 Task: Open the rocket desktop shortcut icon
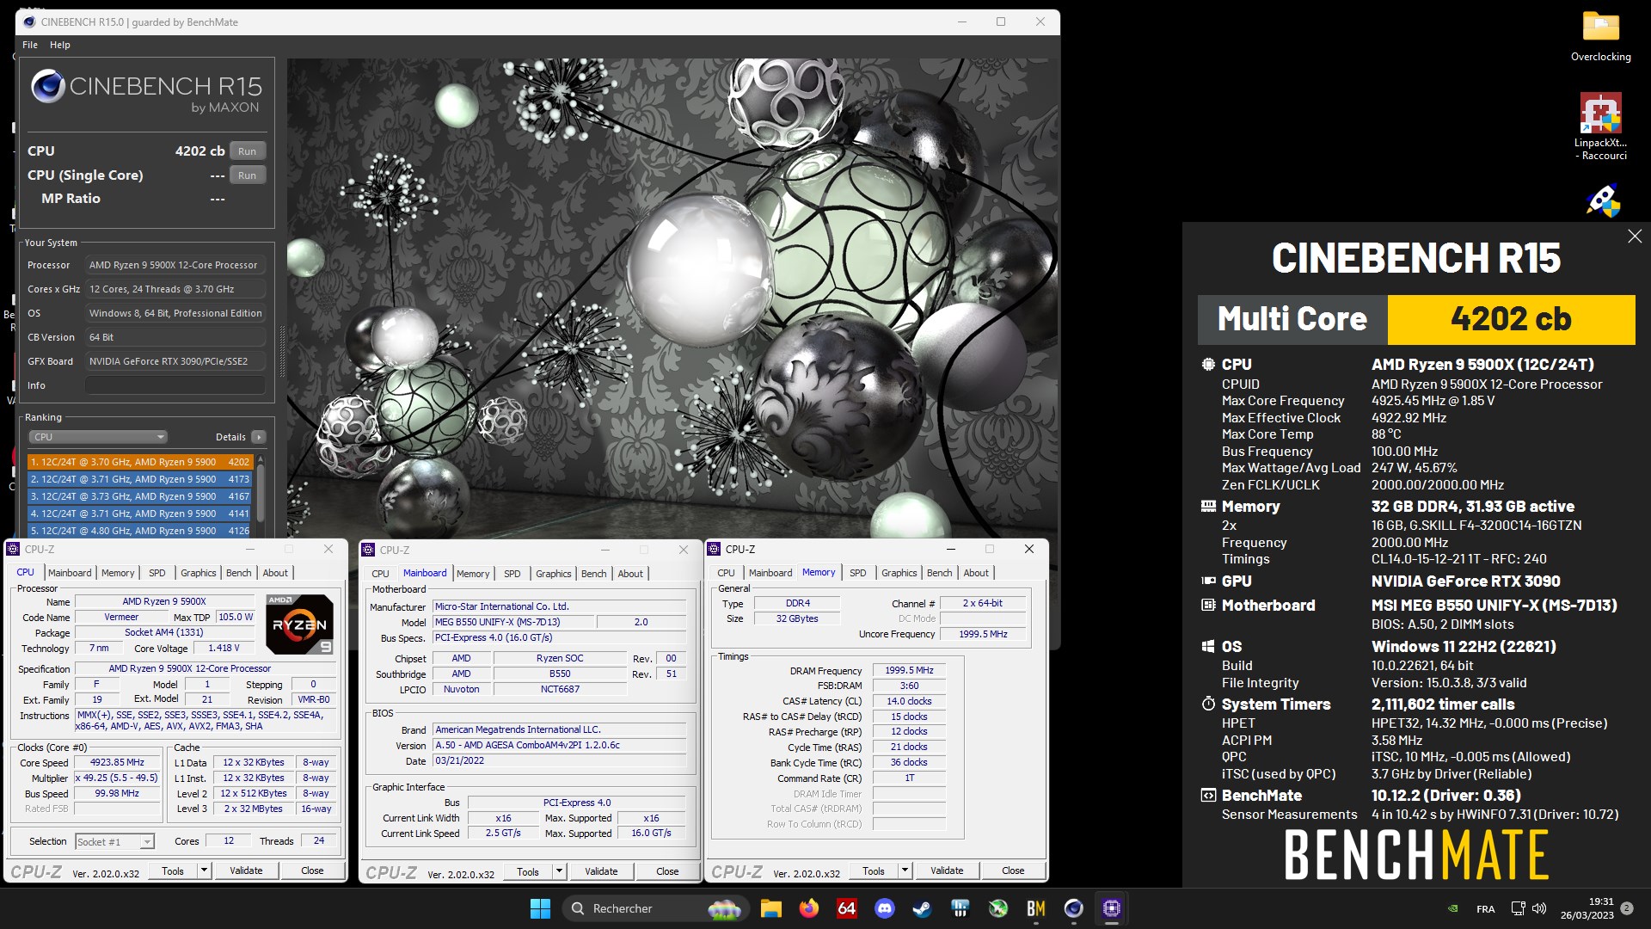click(1602, 200)
